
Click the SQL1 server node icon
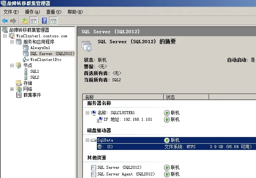tap(26, 71)
